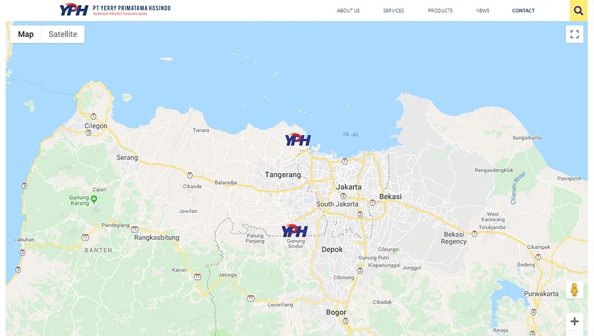Click the yellow search magnifier icon
The image size is (594, 336).
point(578,10)
